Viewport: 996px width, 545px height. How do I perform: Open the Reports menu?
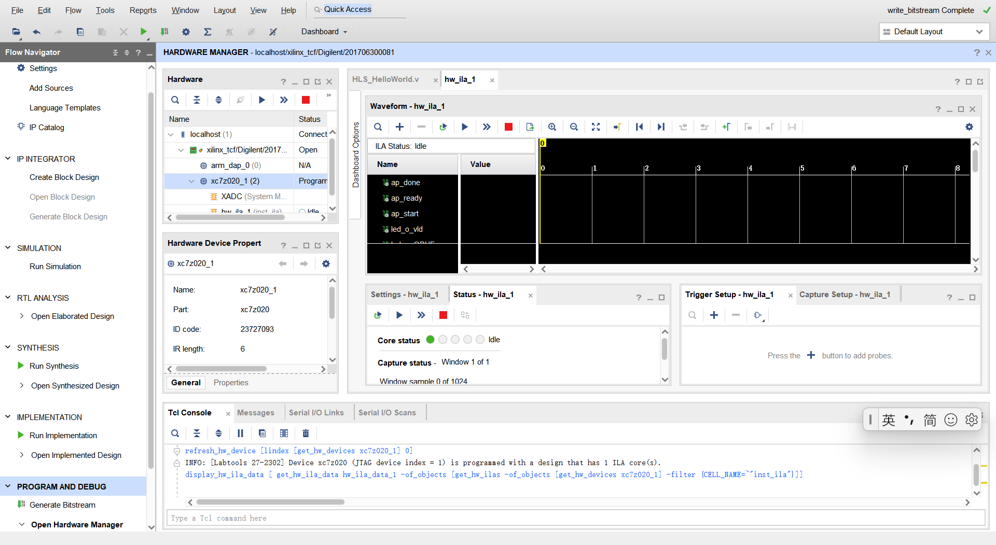[x=143, y=10]
